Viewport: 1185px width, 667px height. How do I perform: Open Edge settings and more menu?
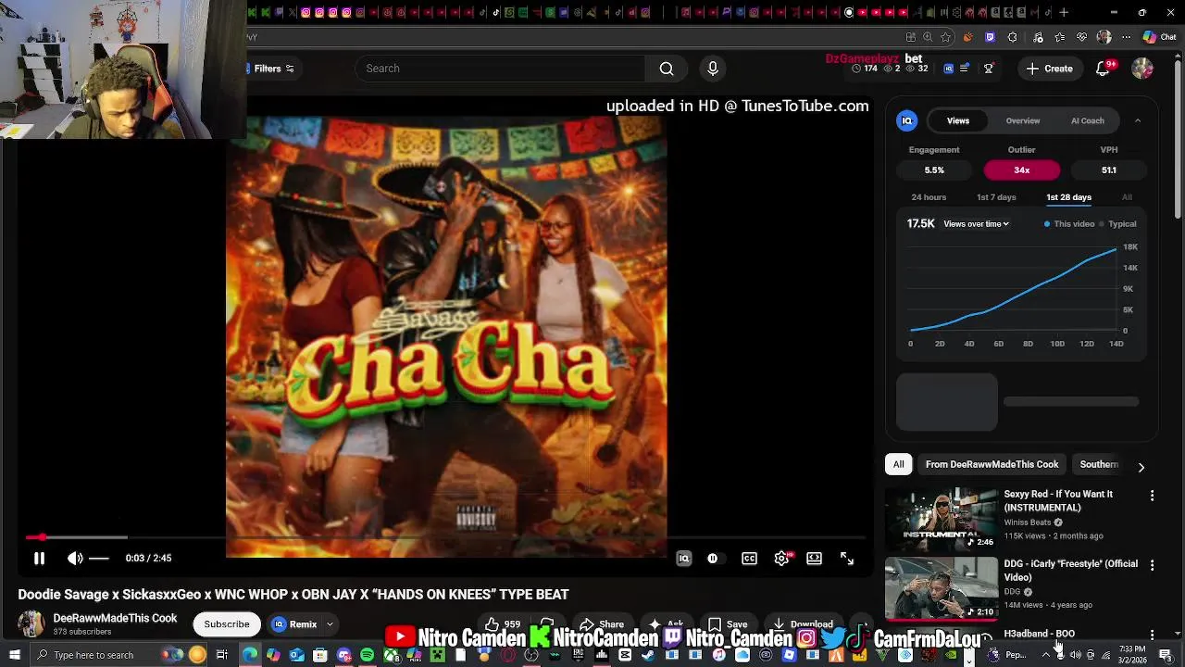(x=1127, y=37)
